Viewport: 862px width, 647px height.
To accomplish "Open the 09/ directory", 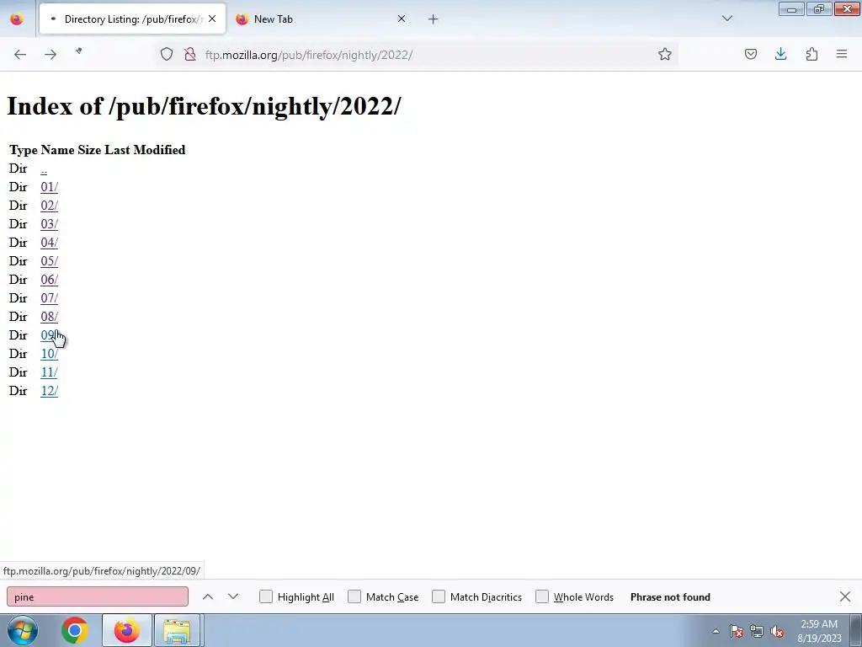I will (x=49, y=335).
